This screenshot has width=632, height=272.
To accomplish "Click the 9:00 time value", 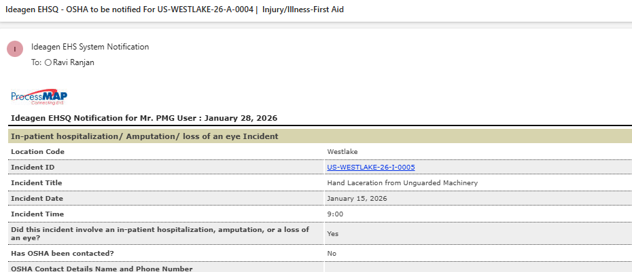I will (335, 214).
